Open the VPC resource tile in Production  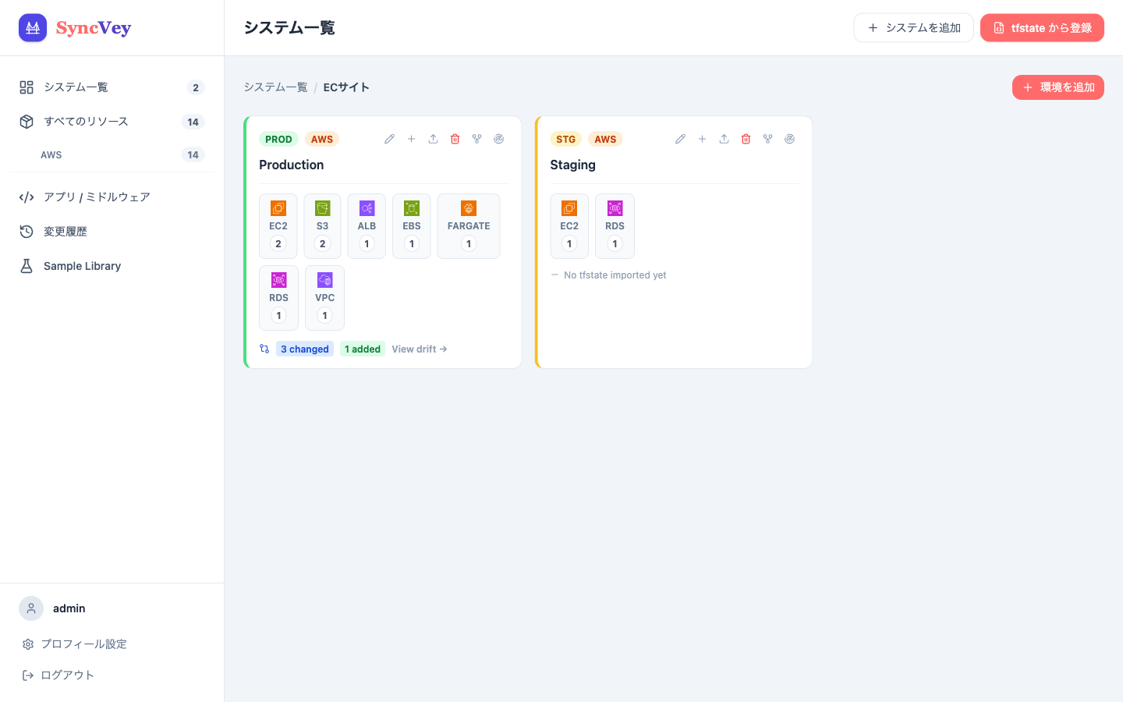324,298
